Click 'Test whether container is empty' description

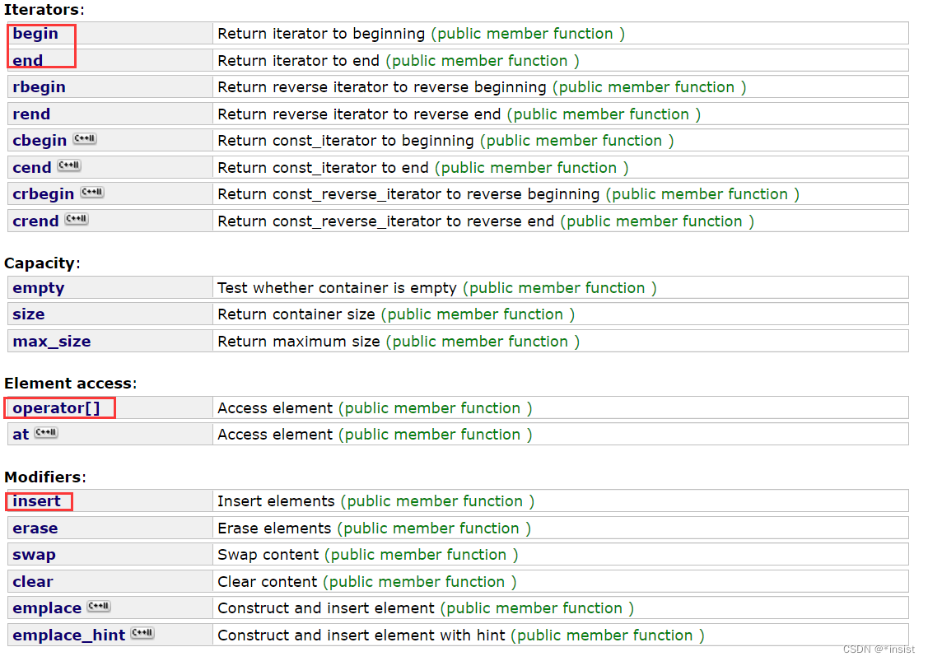(x=338, y=288)
